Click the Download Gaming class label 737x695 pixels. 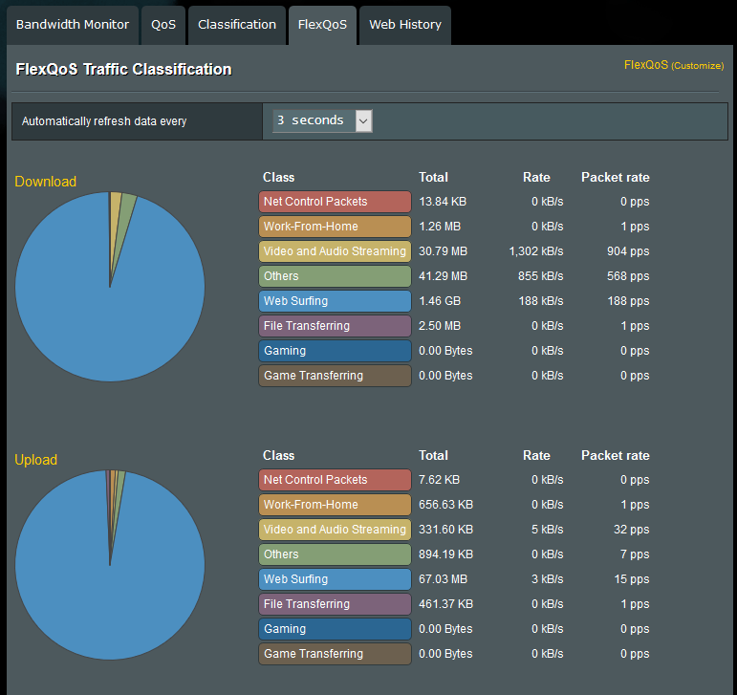coord(335,351)
